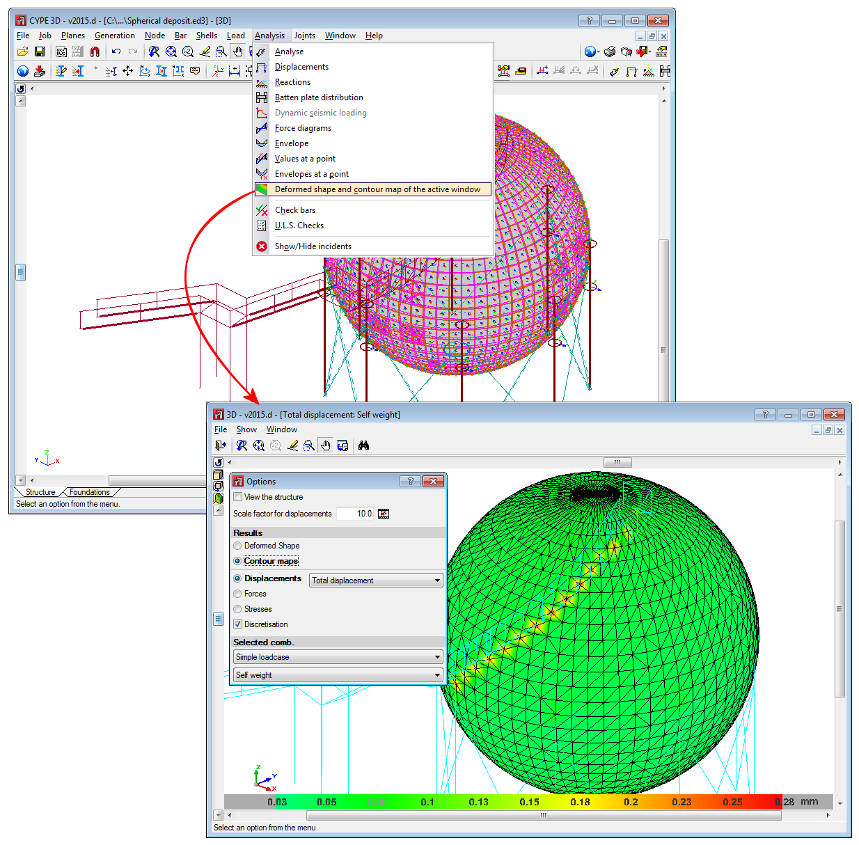
Task: Click the scale factor calculator icon
Action: click(x=384, y=514)
